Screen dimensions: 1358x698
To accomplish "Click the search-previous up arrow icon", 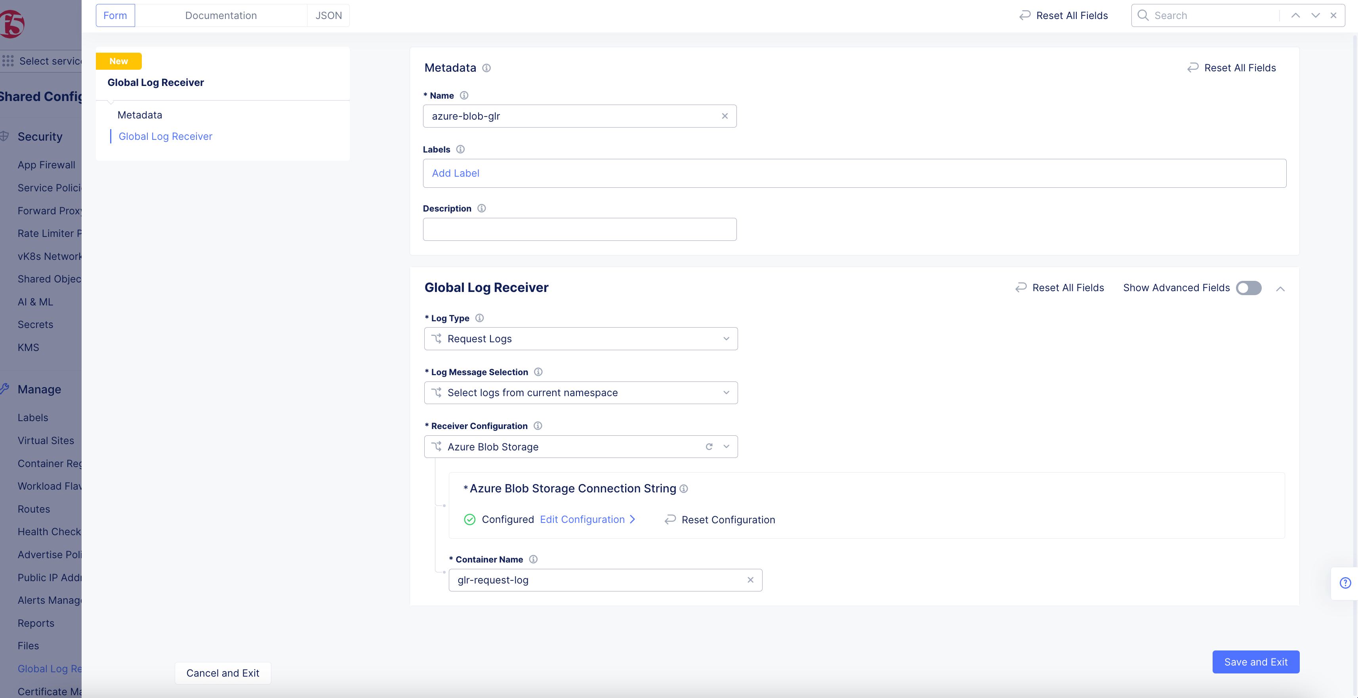I will (1295, 15).
